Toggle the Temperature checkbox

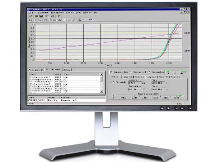pos(149,72)
